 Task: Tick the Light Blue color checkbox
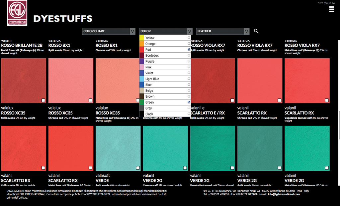point(189,79)
